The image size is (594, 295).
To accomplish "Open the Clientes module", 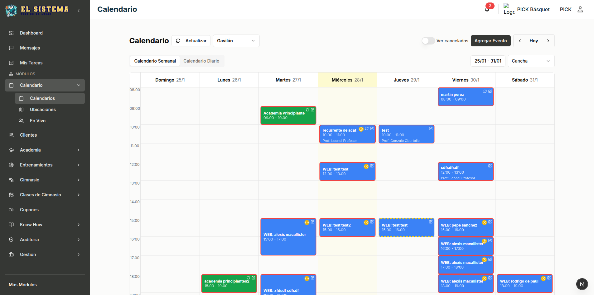I will pyautogui.click(x=29, y=135).
